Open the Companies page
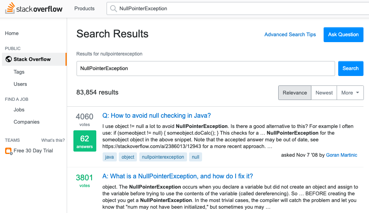 [x=26, y=122]
